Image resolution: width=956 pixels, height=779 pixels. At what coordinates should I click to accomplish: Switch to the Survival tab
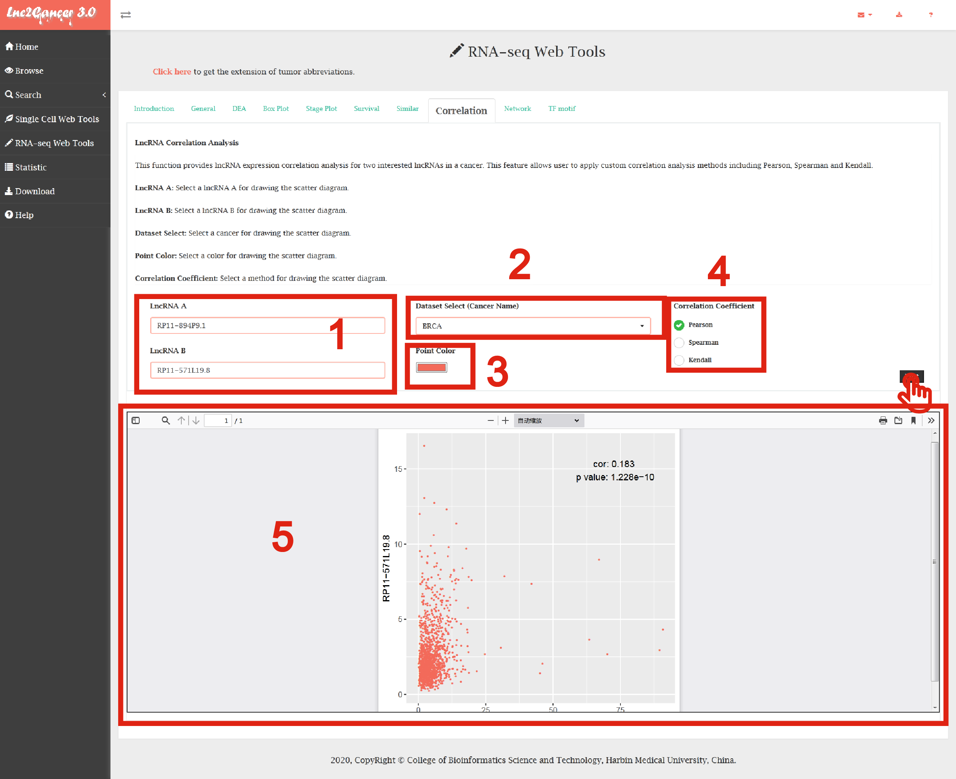point(366,108)
